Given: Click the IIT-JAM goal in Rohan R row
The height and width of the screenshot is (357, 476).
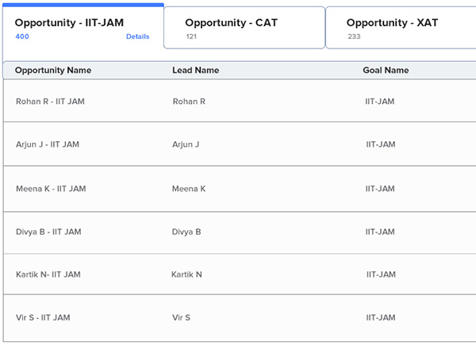Looking at the screenshot, I should click(x=379, y=102).
